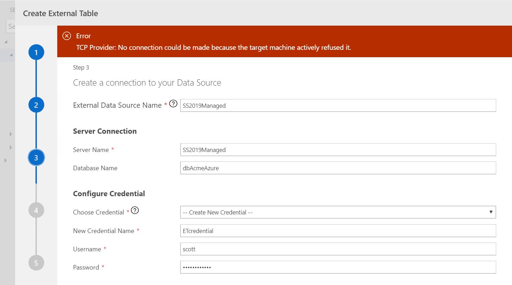This screenshot has height=285, width=512.
Task: Click the New Credential Name field with ETcredential
Action: coord(337,231)
